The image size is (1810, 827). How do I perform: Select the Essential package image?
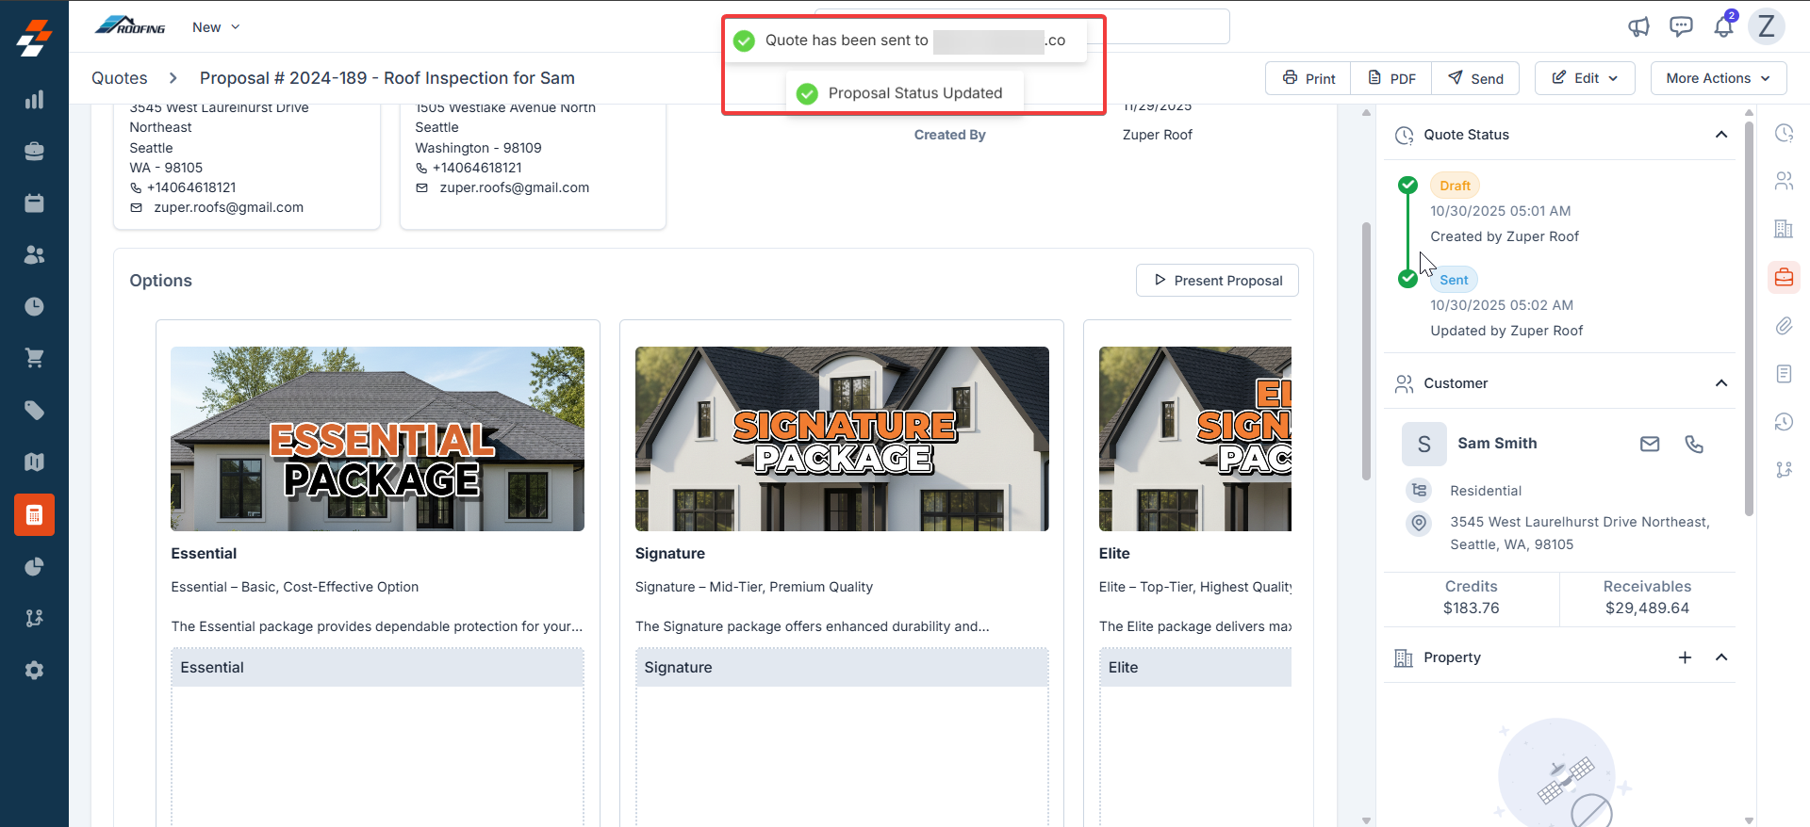click(x=377, y=439)
